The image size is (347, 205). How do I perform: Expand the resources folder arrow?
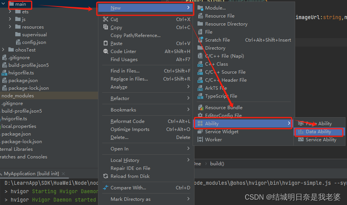click(x=10, y=27)
